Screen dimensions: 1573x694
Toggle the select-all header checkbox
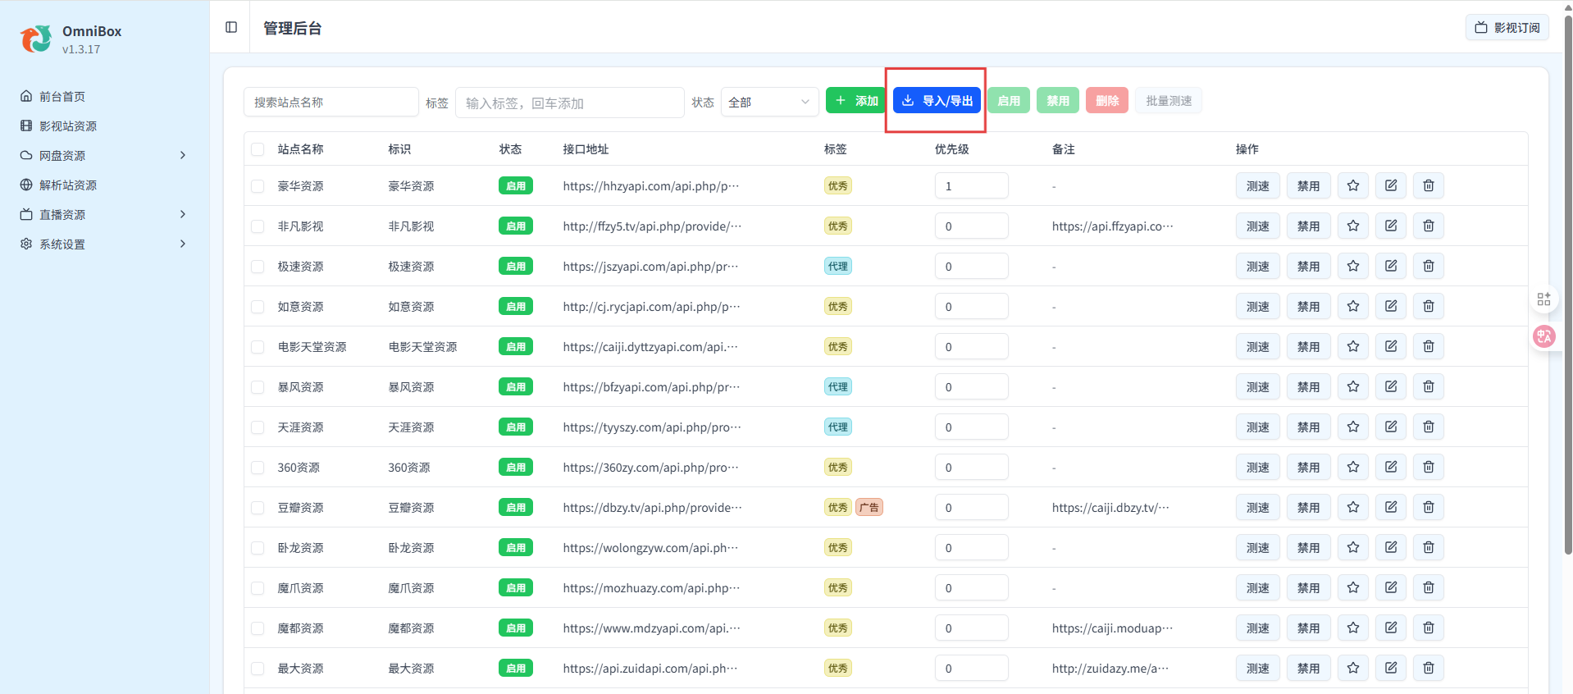258,149
